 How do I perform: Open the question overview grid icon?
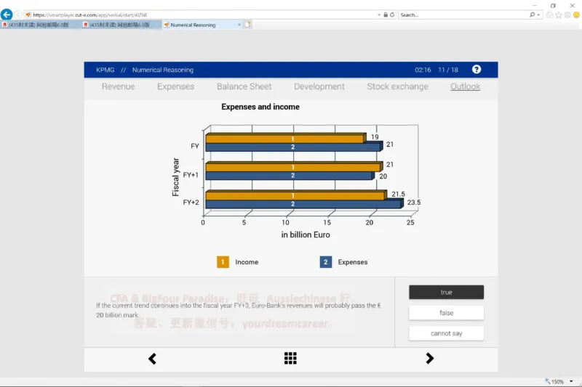(290, 358)
